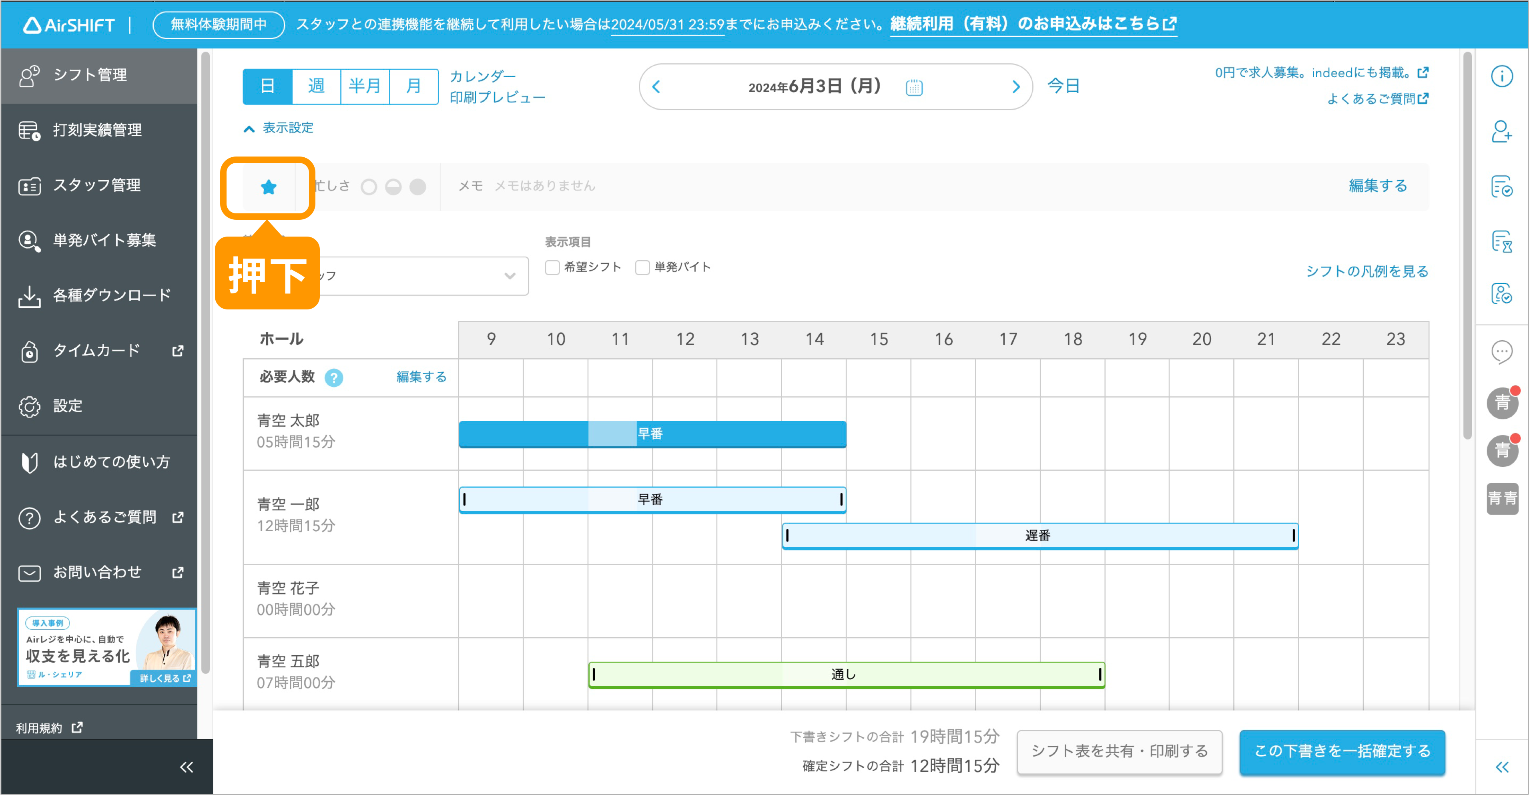1529x795 pixels.
Task: Open the 利用規約 link
Action: pyautogui.click(x=49, y=729)
